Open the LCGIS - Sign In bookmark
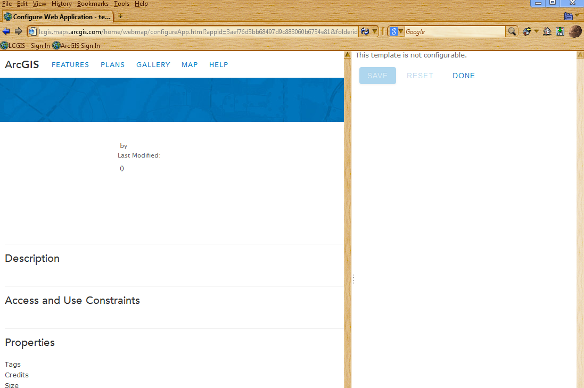 [x=26, y=45]
